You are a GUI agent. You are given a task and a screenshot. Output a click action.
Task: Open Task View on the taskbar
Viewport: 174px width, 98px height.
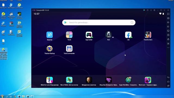click(x=11, y=97)
